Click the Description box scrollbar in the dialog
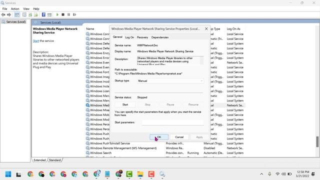Screen dimensions: 320x180 (202, 60)
